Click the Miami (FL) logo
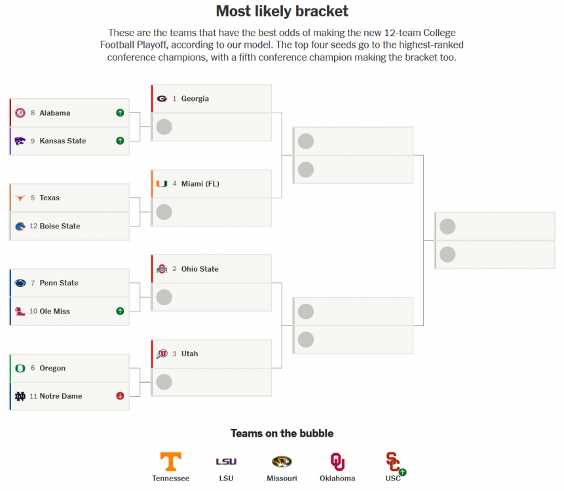This screenshot has width=564, height=491. pos(162,184)
